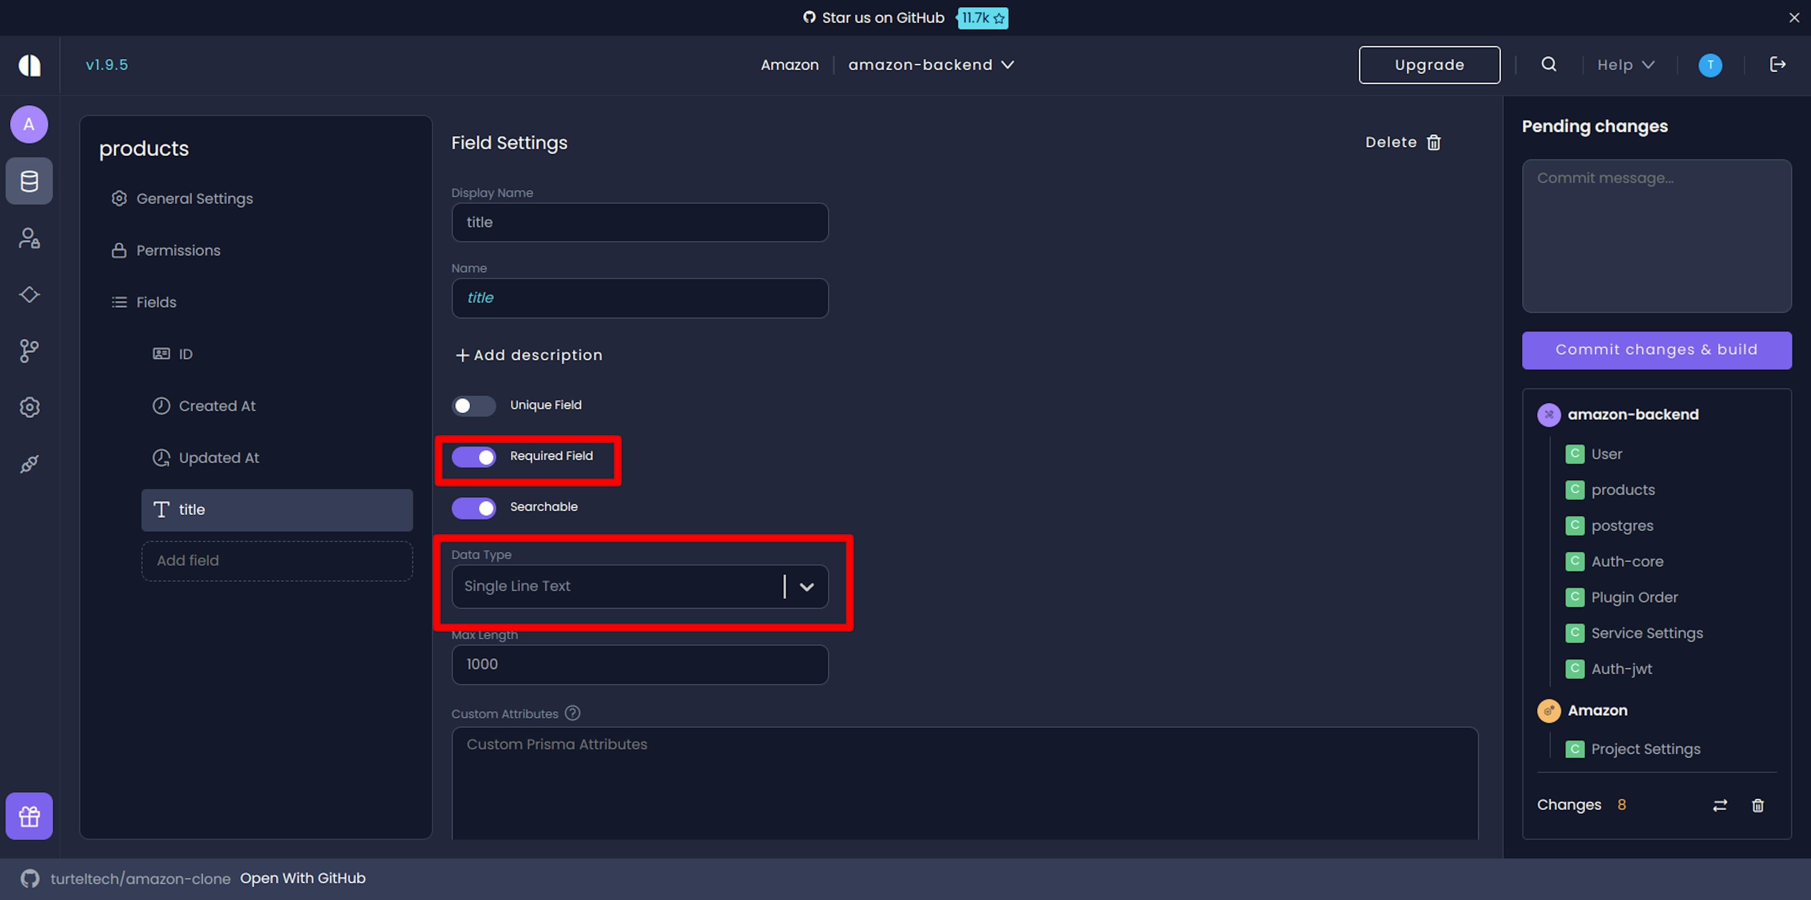Open the Help dropdown menu
The width and height of the screenshot is (1811, 900).
click(1625, 65)
